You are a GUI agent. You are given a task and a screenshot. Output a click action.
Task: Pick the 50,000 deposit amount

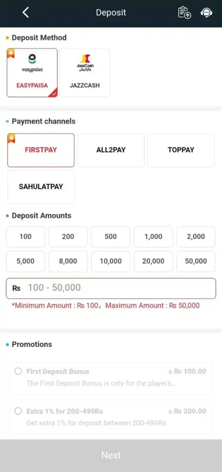[196, 261]
